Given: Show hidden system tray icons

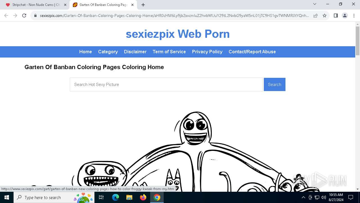Looking at the screenshot, I should (303, 197).
